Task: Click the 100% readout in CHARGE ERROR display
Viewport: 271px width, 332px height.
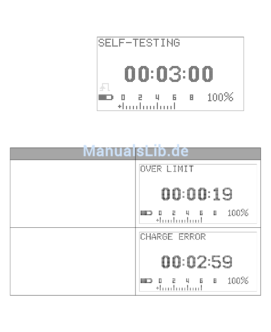Action: click(x=238, y=280)
